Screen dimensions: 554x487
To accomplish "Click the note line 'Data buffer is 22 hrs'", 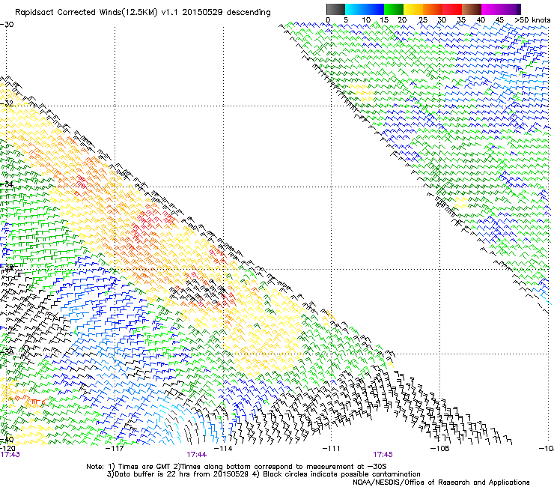I will (151, 474).
